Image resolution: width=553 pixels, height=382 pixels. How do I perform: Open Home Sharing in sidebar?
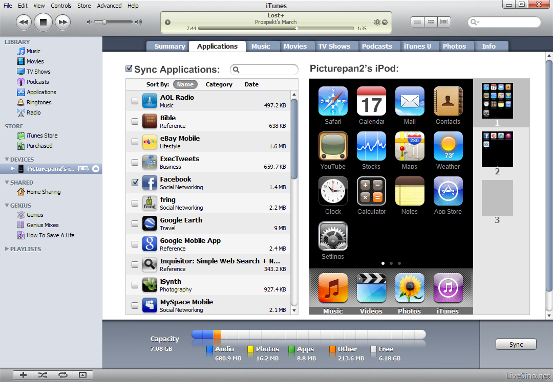44,192
